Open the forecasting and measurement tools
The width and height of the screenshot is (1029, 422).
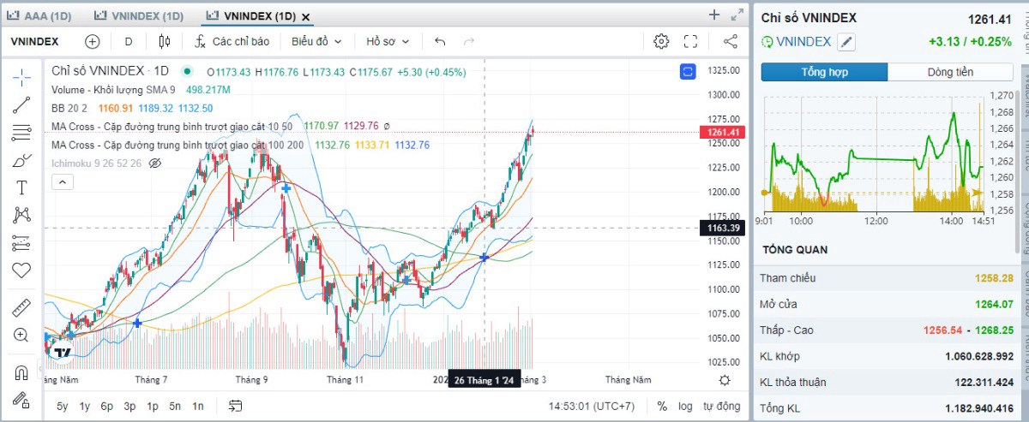pos(21,243)
